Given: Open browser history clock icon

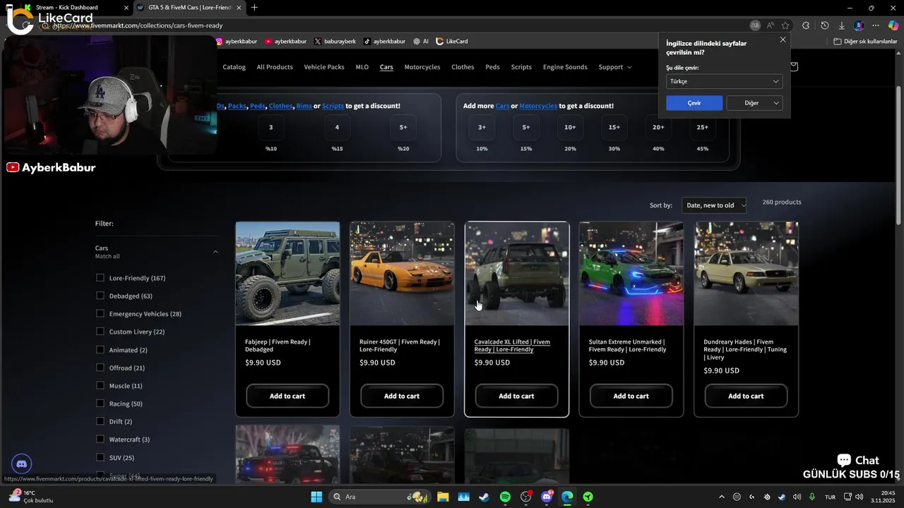Looking at the screenshot, I should point(824,25).
